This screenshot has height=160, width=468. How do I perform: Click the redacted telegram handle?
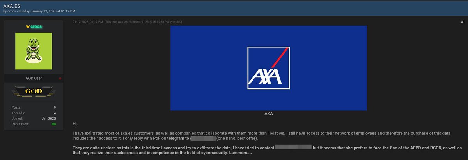pyautogui.click(x=203, y=138)
